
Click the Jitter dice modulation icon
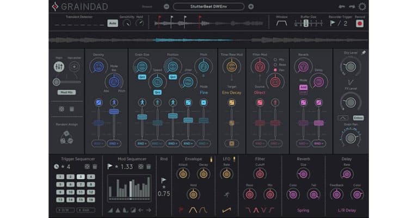tap(188, 102)
